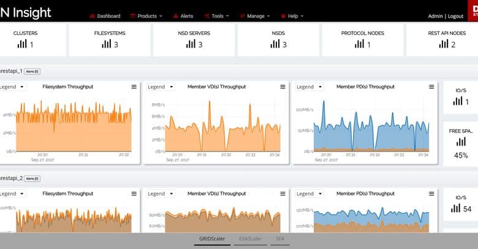Open hamburger menu of restapi_2 Filesystem Throughput chart

[x=134, y=193]
